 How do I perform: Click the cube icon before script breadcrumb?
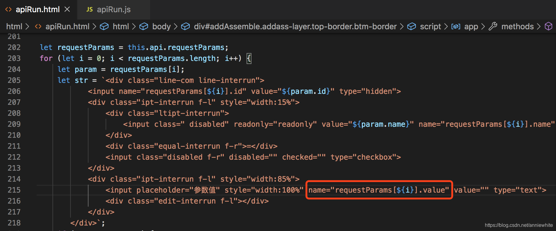(x=411, y=27)
